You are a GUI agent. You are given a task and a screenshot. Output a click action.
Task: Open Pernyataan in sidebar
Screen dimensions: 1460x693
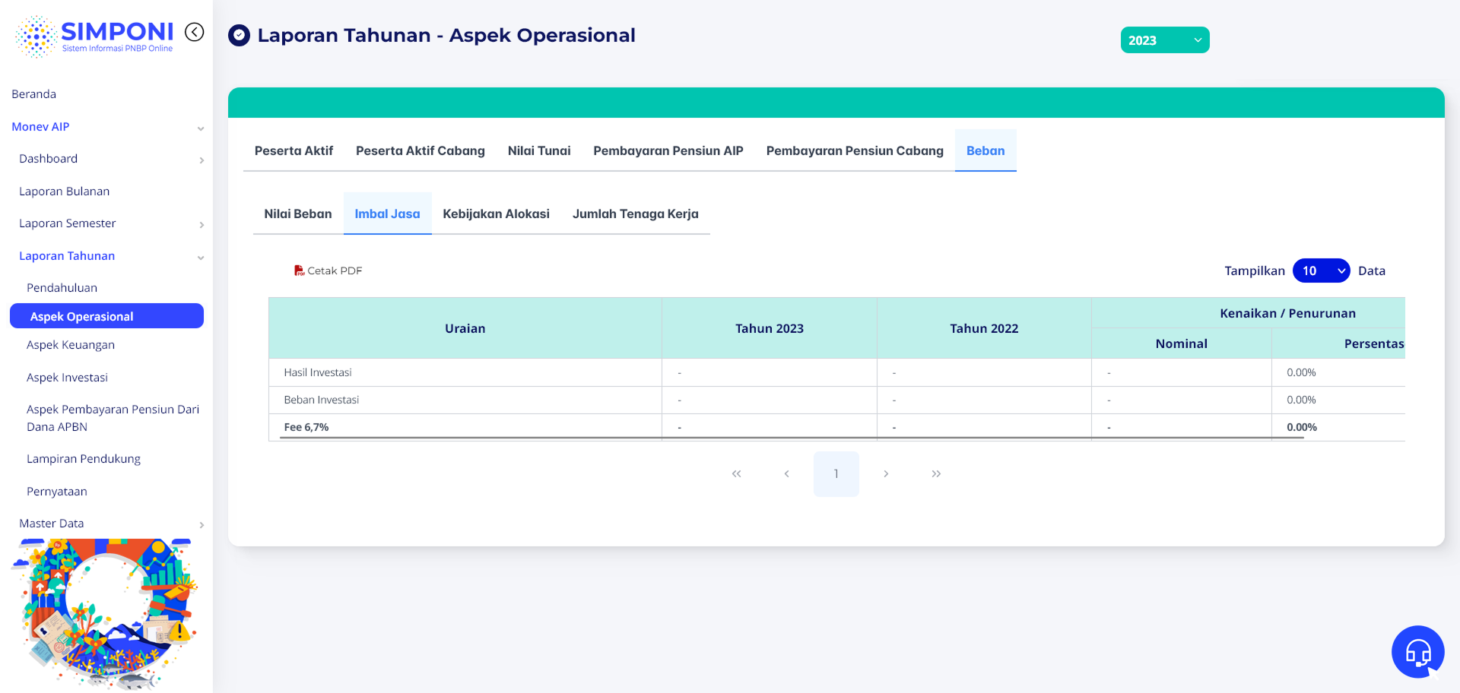(56, 492)
